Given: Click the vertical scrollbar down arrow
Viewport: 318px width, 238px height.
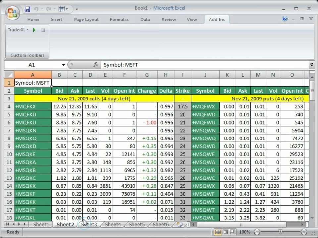Looking at the screenshot, I should [x=312, y=218].
